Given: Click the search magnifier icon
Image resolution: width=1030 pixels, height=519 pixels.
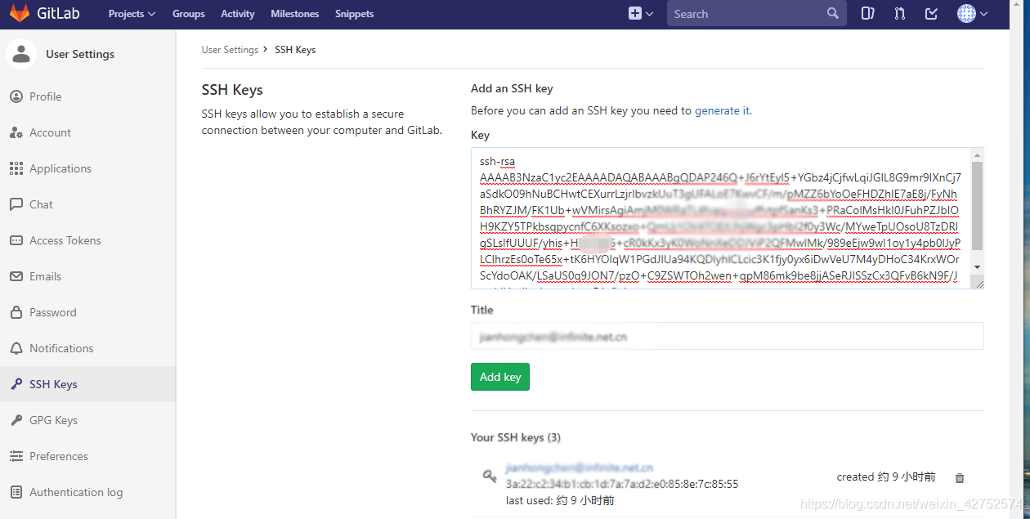Looking at the screenshot, I should (x=833, y=13).
